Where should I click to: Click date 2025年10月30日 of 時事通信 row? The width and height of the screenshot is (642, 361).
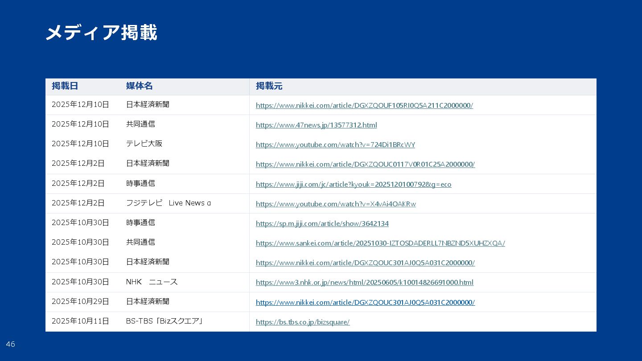pyautogui.click(x=80, y=222)
